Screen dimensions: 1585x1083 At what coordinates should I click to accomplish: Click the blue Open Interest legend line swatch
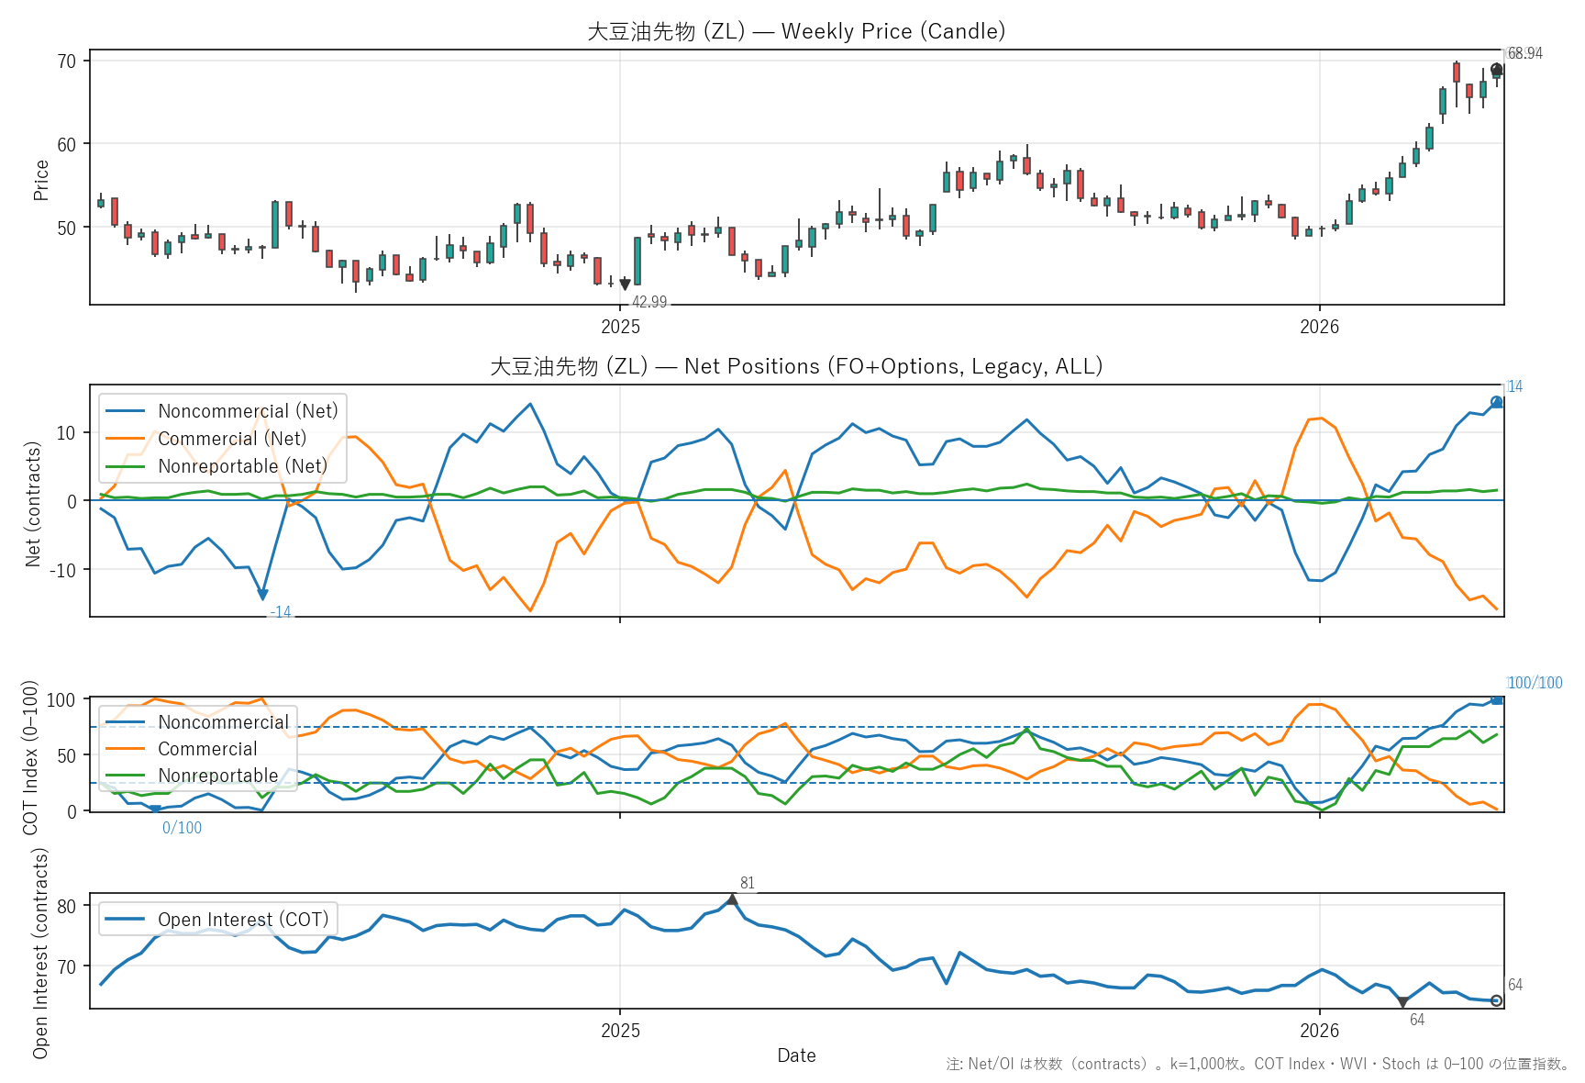[126, 920]
